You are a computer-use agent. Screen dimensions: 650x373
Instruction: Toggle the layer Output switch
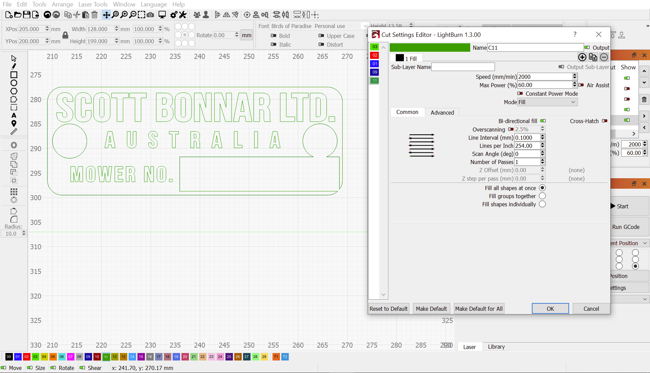click(587, 48)
